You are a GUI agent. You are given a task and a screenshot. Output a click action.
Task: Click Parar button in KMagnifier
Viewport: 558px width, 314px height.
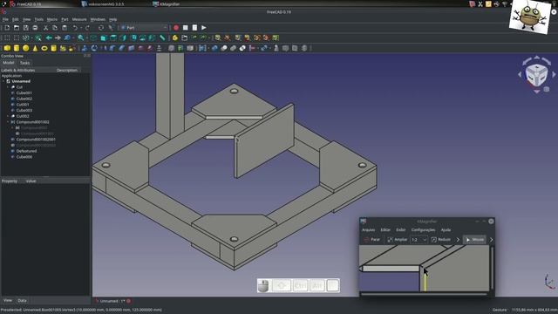pos(372,240)
